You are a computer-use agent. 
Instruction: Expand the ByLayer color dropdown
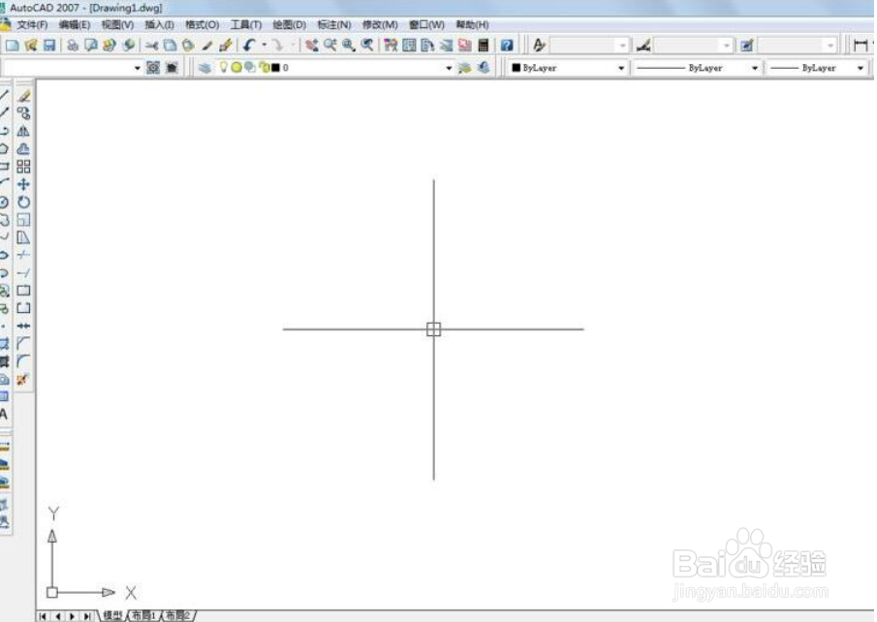(620, 67)
